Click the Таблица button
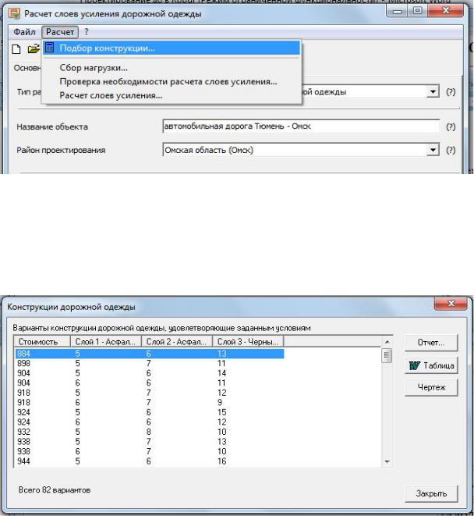Screen dimensions: 474x516 431,365
